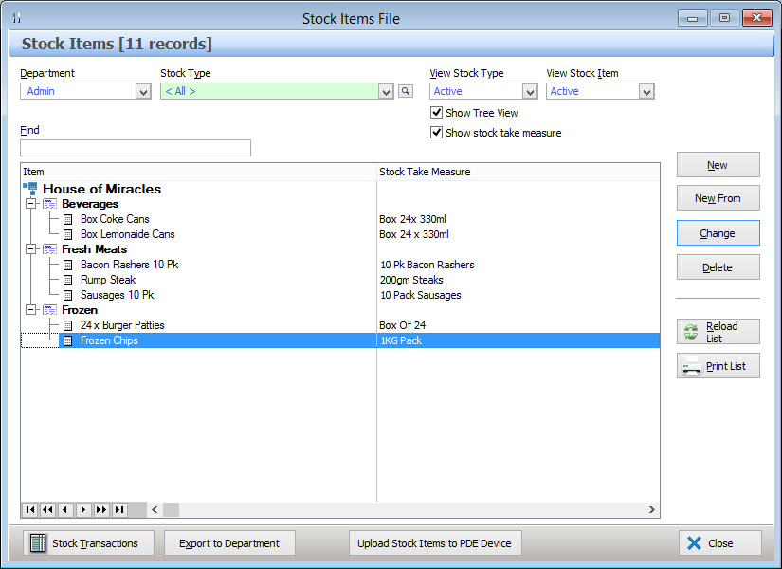
Task: Click the House of Miracles root icon
Action: (30, 189)
